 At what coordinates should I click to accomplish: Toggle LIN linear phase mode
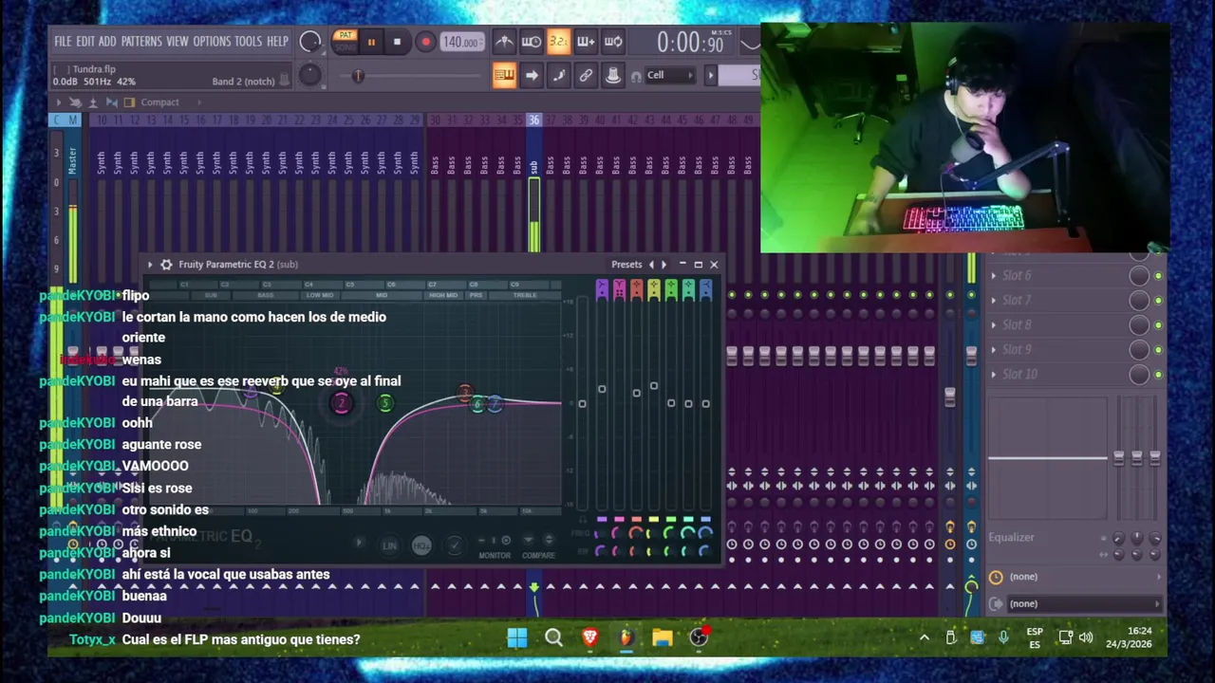coord(389,545)
